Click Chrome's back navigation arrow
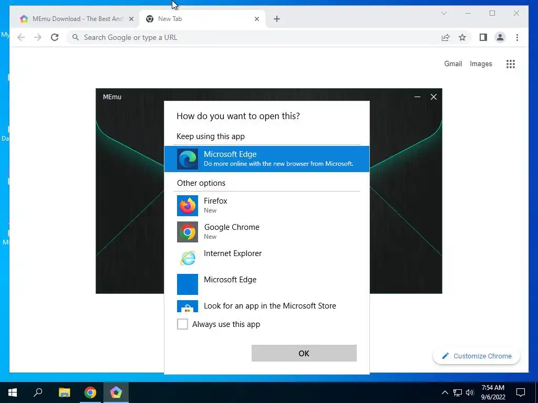Screen dimensions: 538x403 click(21, 37)
